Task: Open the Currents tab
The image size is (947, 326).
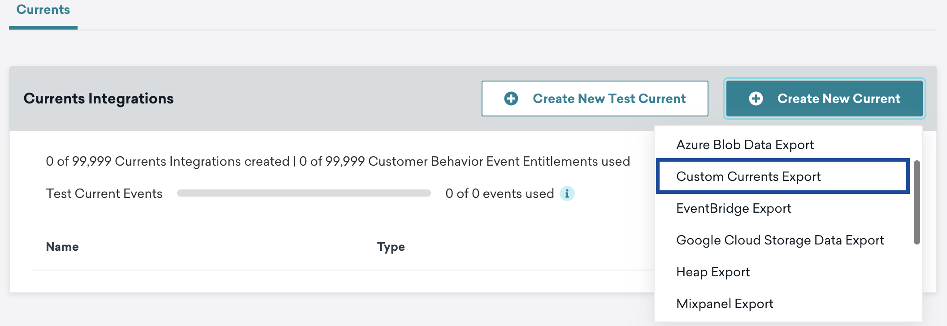Action: pyautogui.click(x=43, y=10)
